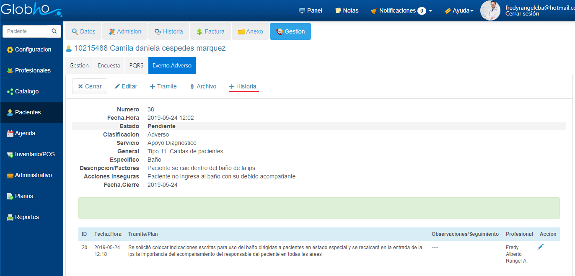Open the Historia tab with stethoscope

tap(168, 31)
